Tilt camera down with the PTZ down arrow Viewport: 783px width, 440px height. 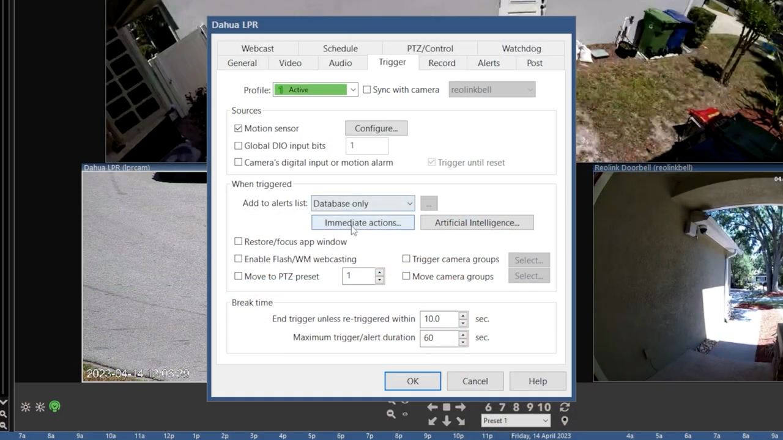447,420
